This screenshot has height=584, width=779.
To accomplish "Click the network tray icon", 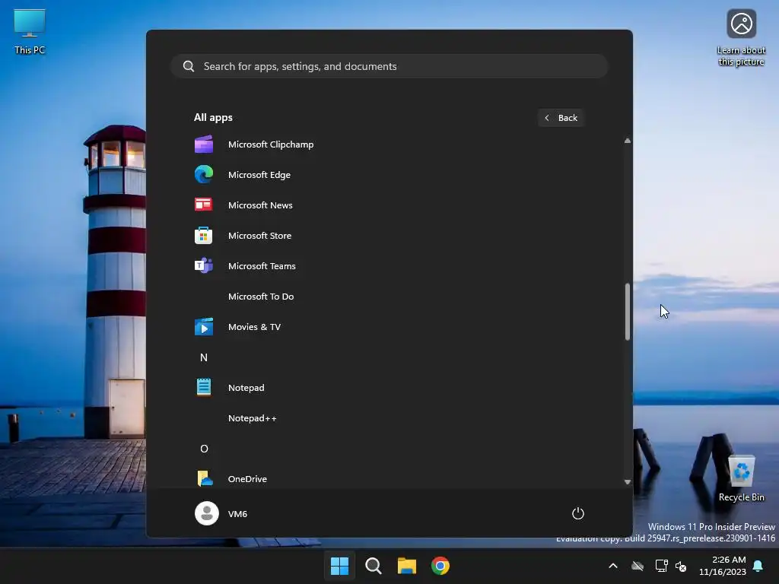I will point(661,566).
